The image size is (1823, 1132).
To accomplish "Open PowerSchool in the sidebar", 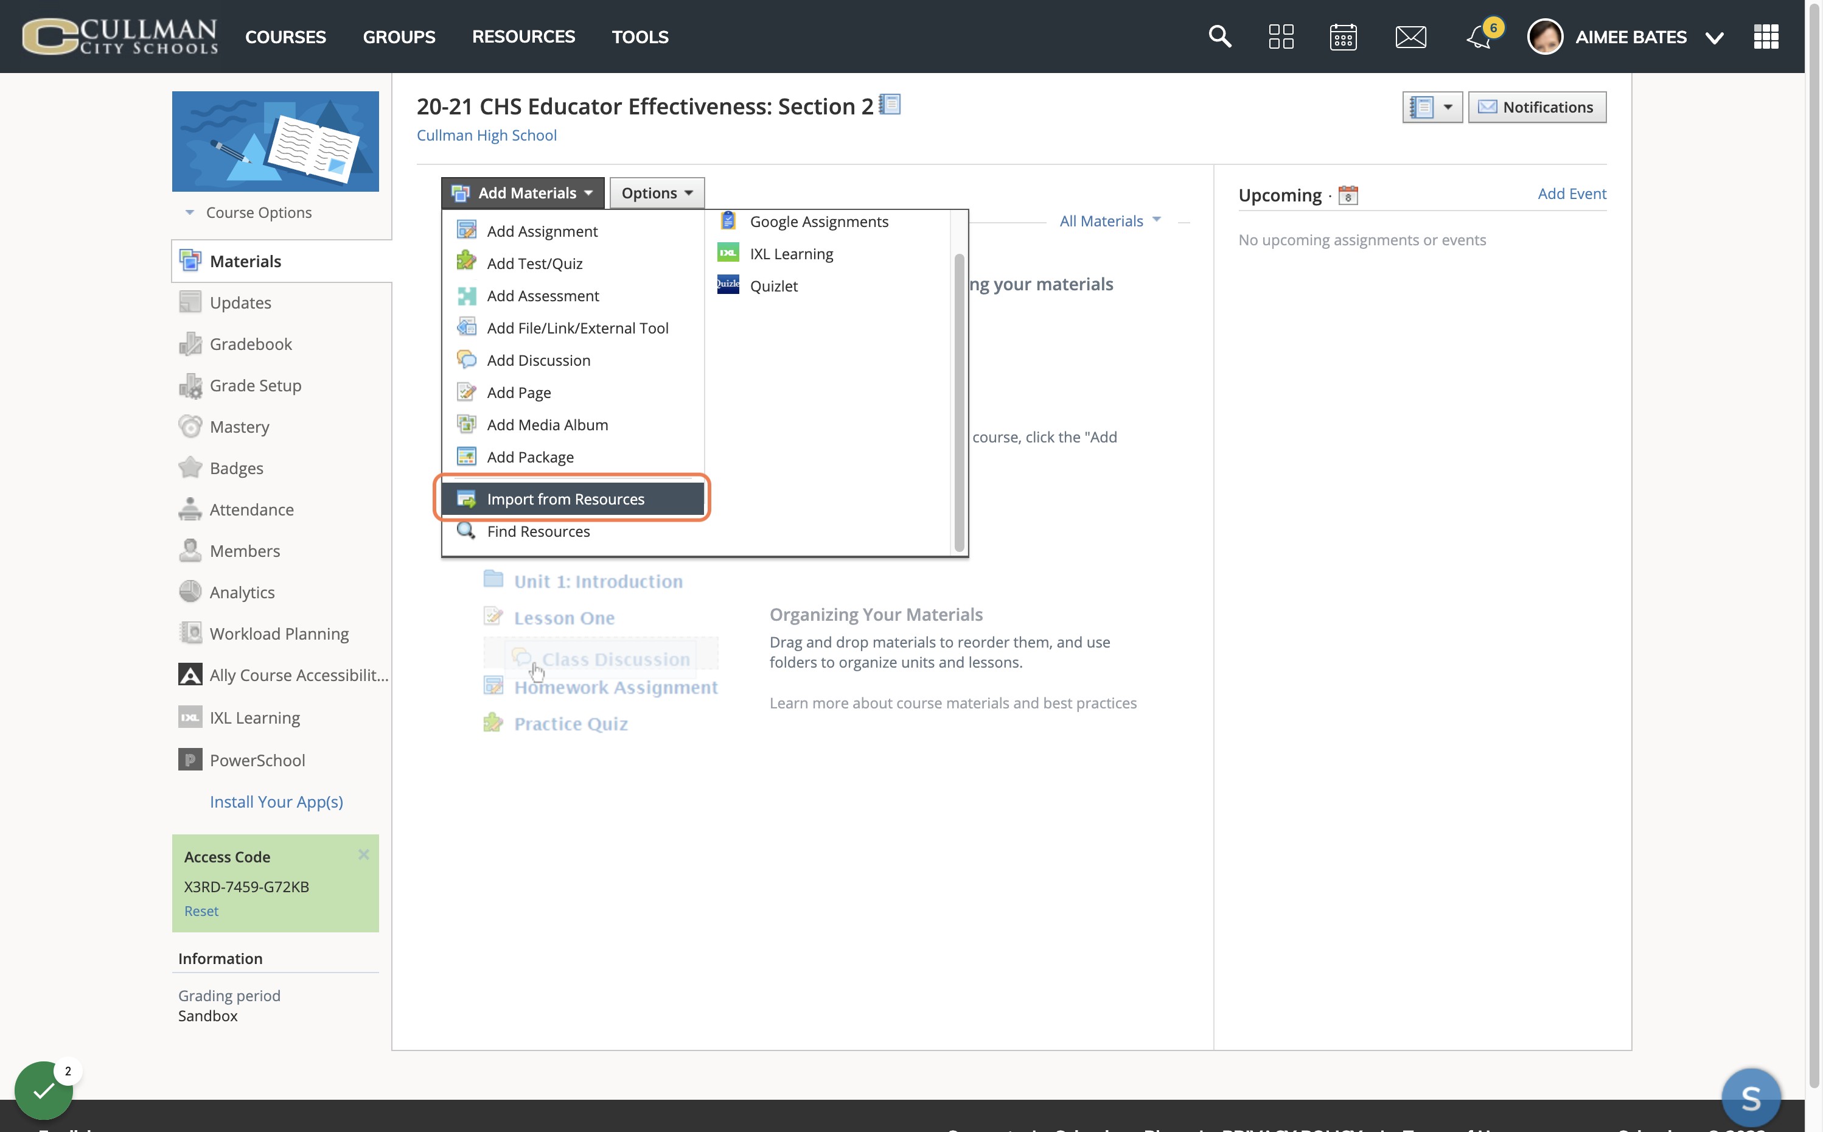I will pos(242,761).
